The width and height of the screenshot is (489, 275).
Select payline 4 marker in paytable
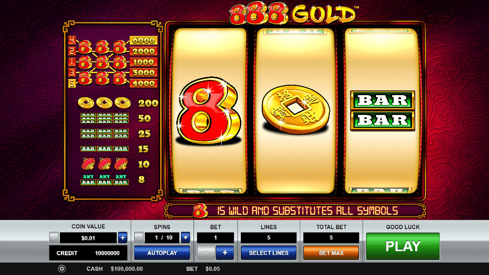[x=72, y=40]
